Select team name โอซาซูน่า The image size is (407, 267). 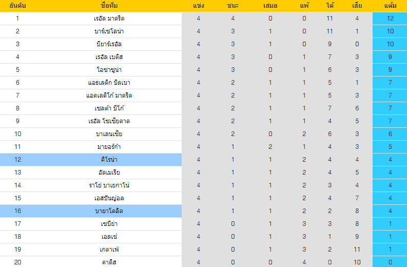click(x=109, y=70)
